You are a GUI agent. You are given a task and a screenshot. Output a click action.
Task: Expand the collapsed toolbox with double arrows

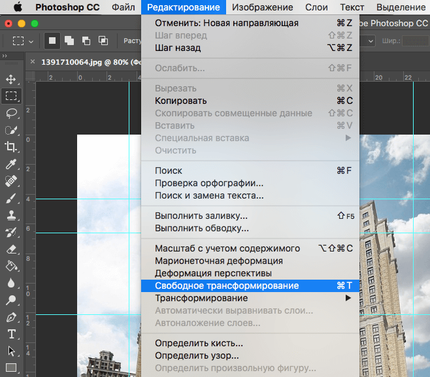click(5, 56)
